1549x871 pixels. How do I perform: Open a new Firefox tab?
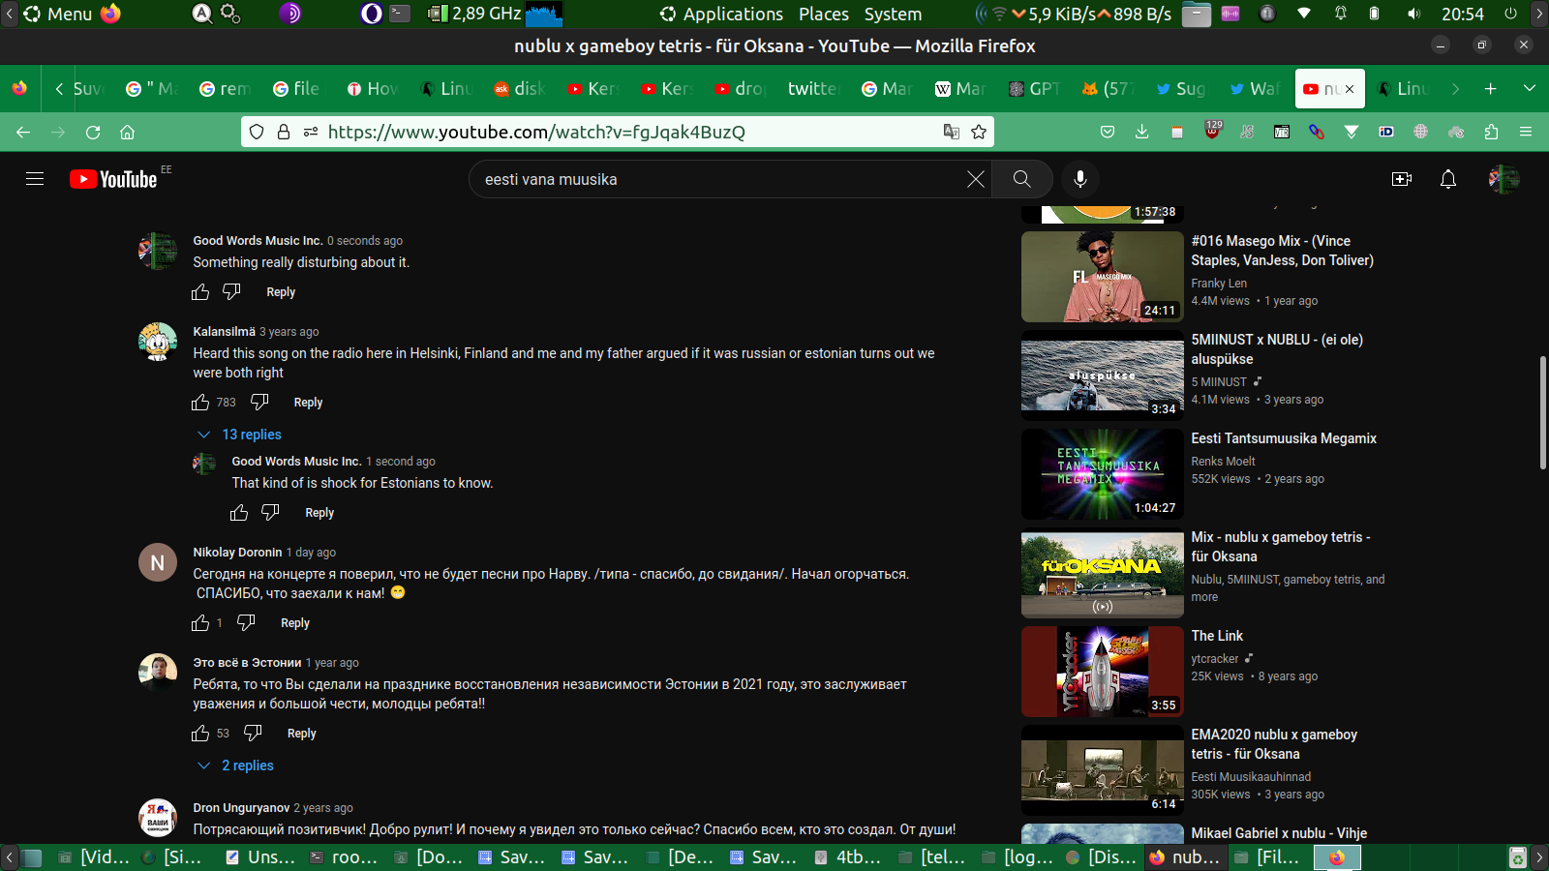[x=1491, y=89]
